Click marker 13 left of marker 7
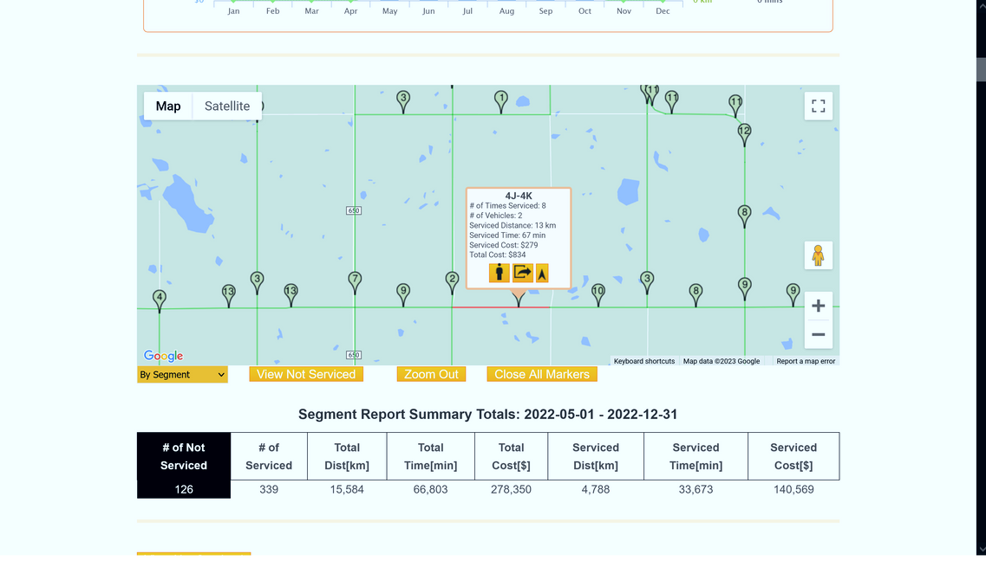Screen dimensions: 986x561 pos(291,294)
